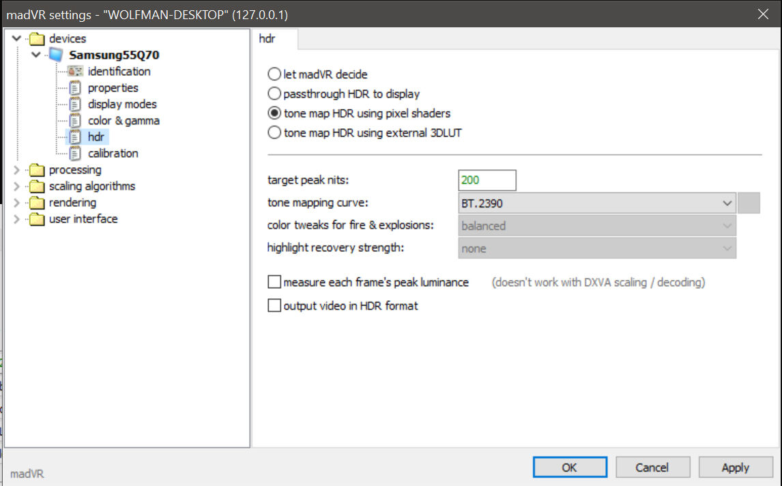The width and height of the screenshot is (782, 486).
Task: Enable measure each frame's peak luminance
Action: pos(274,282)
